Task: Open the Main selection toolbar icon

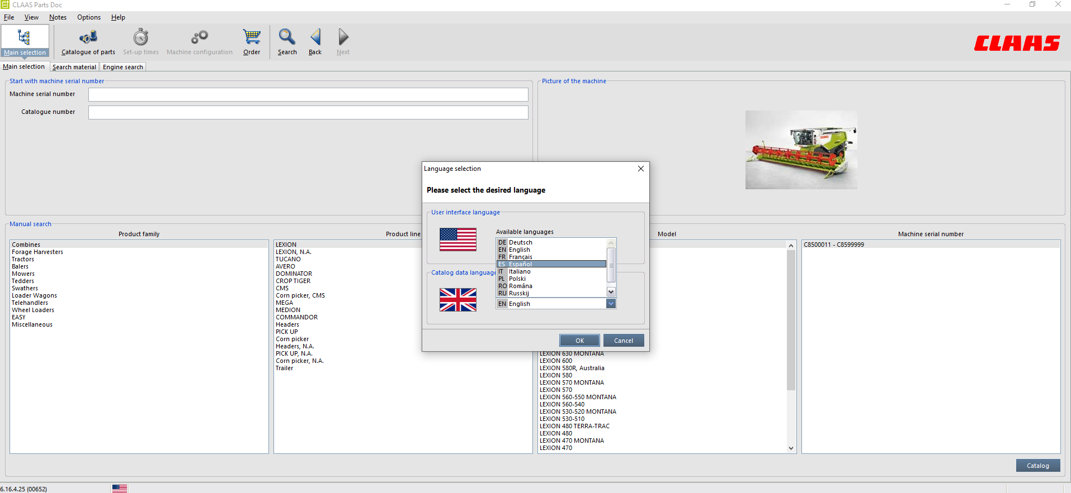Action: tap(25, 41)
